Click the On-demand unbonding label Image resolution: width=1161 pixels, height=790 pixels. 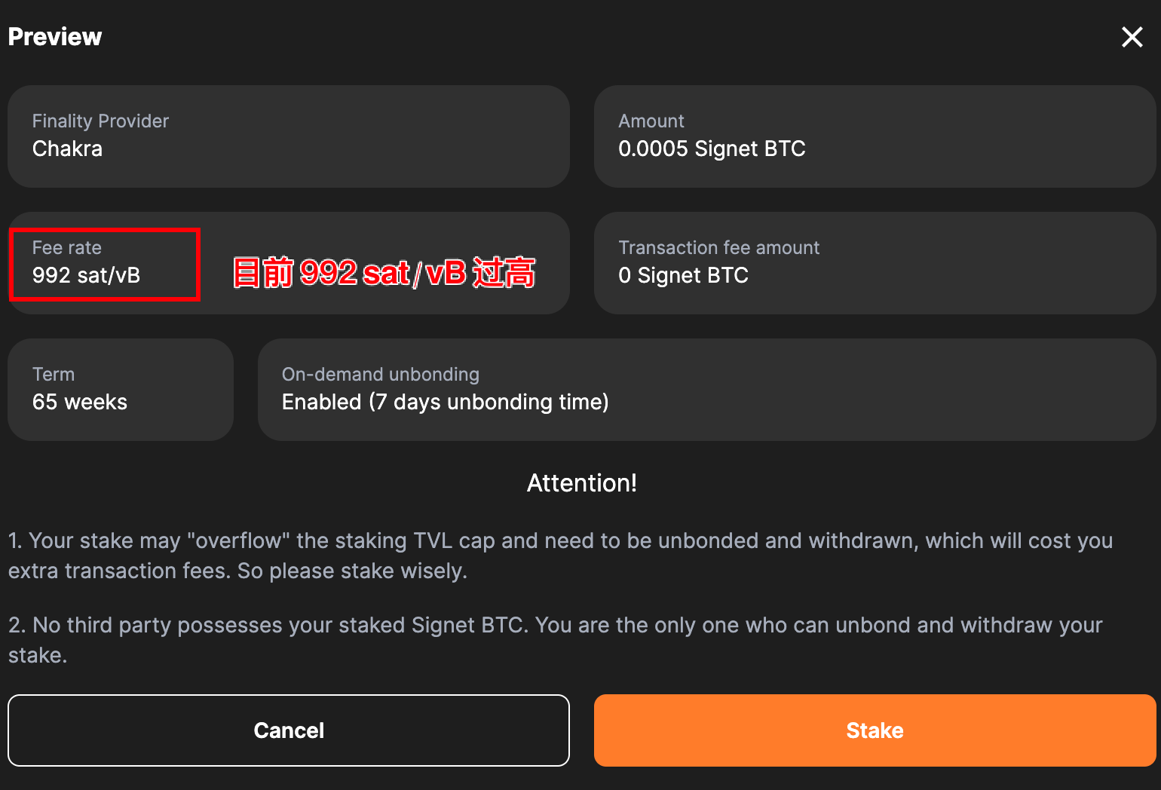tap(381, 375)
